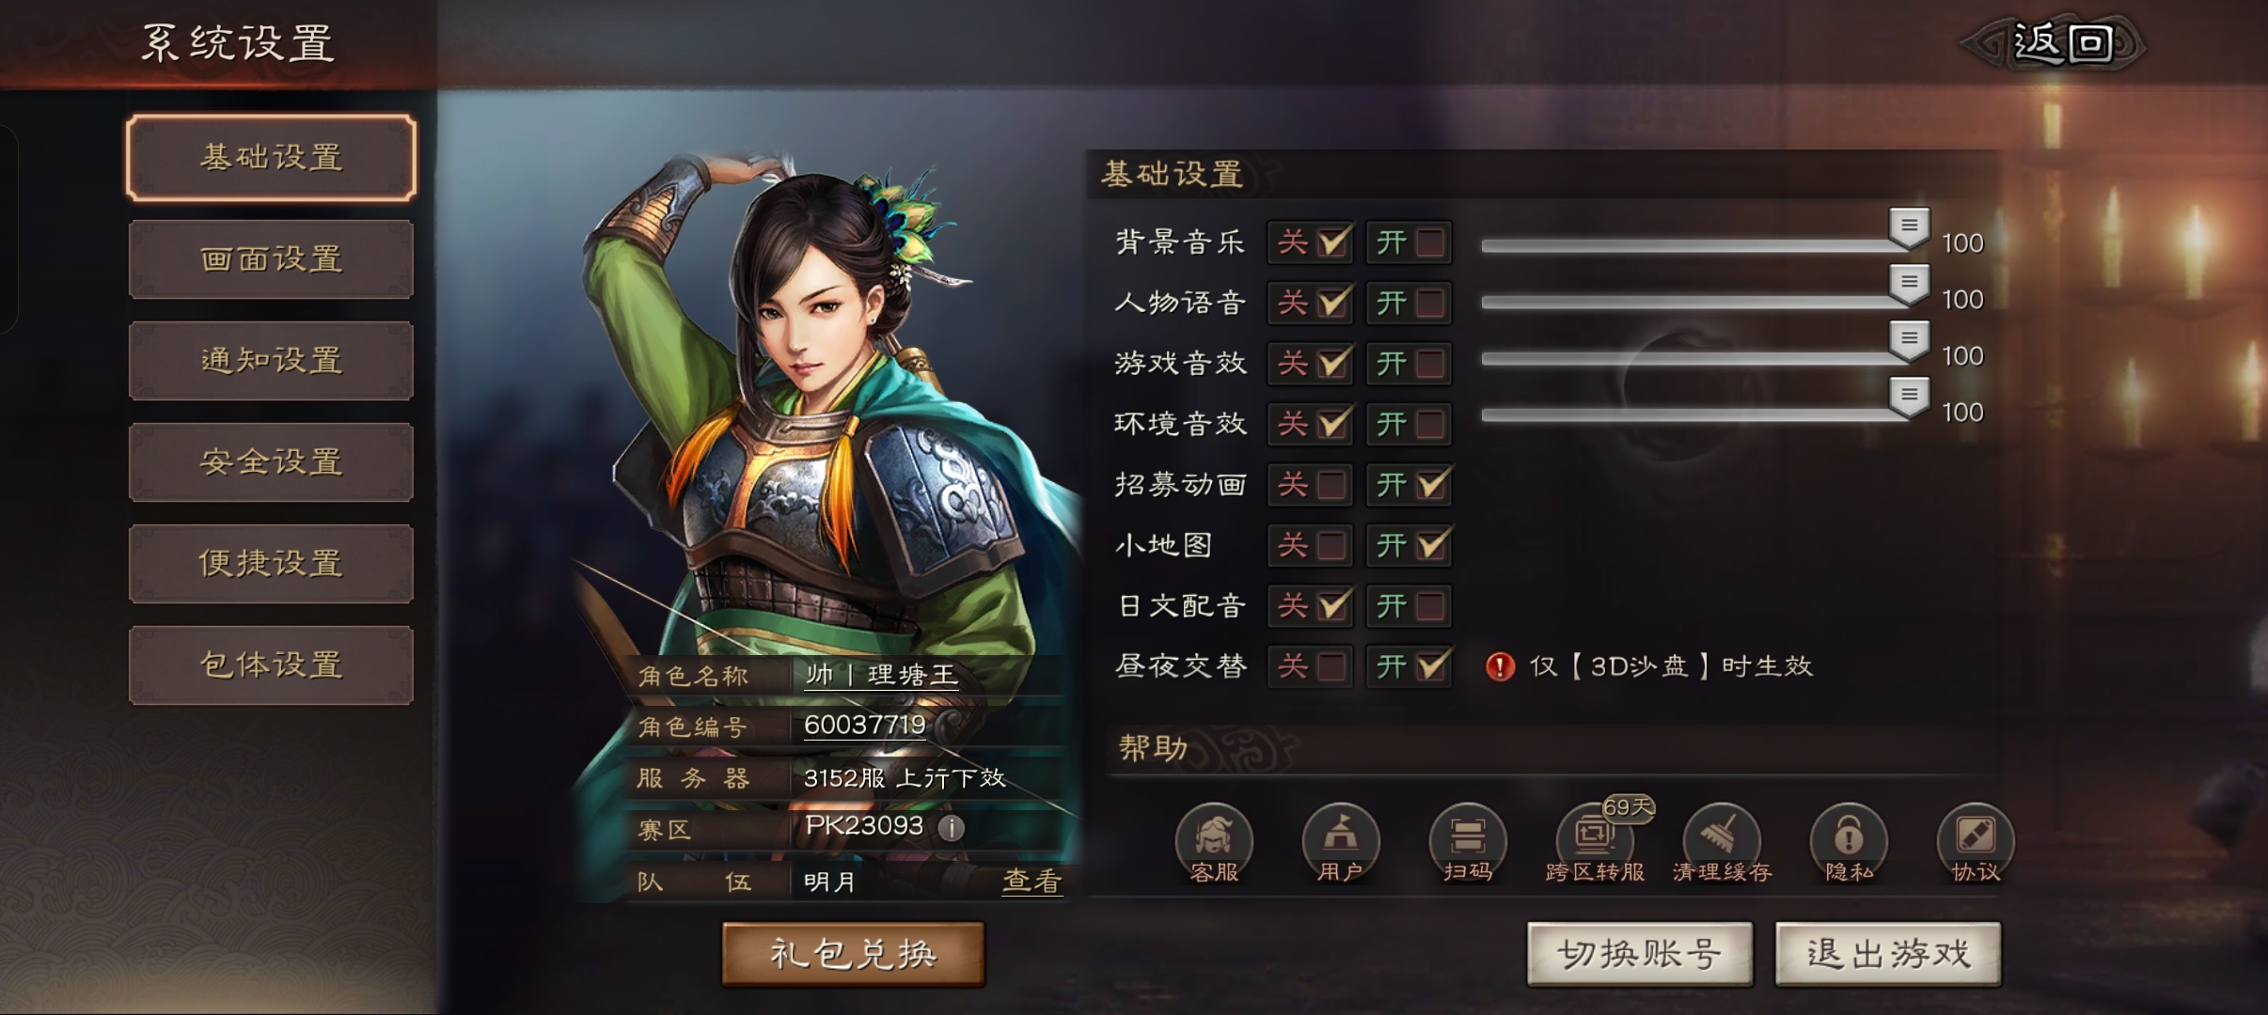Open the 用户 user center icon

tap(1340, 843)
